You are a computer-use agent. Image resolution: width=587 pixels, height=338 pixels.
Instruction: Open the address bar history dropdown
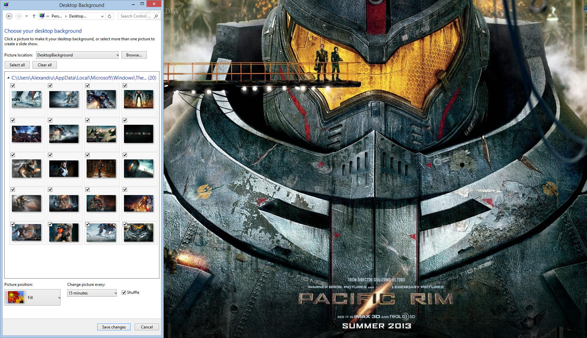pyautogui.click(x=102, y=16)
